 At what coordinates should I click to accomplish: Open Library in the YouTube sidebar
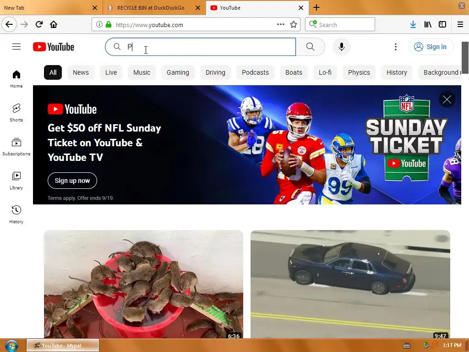point(16,181)
